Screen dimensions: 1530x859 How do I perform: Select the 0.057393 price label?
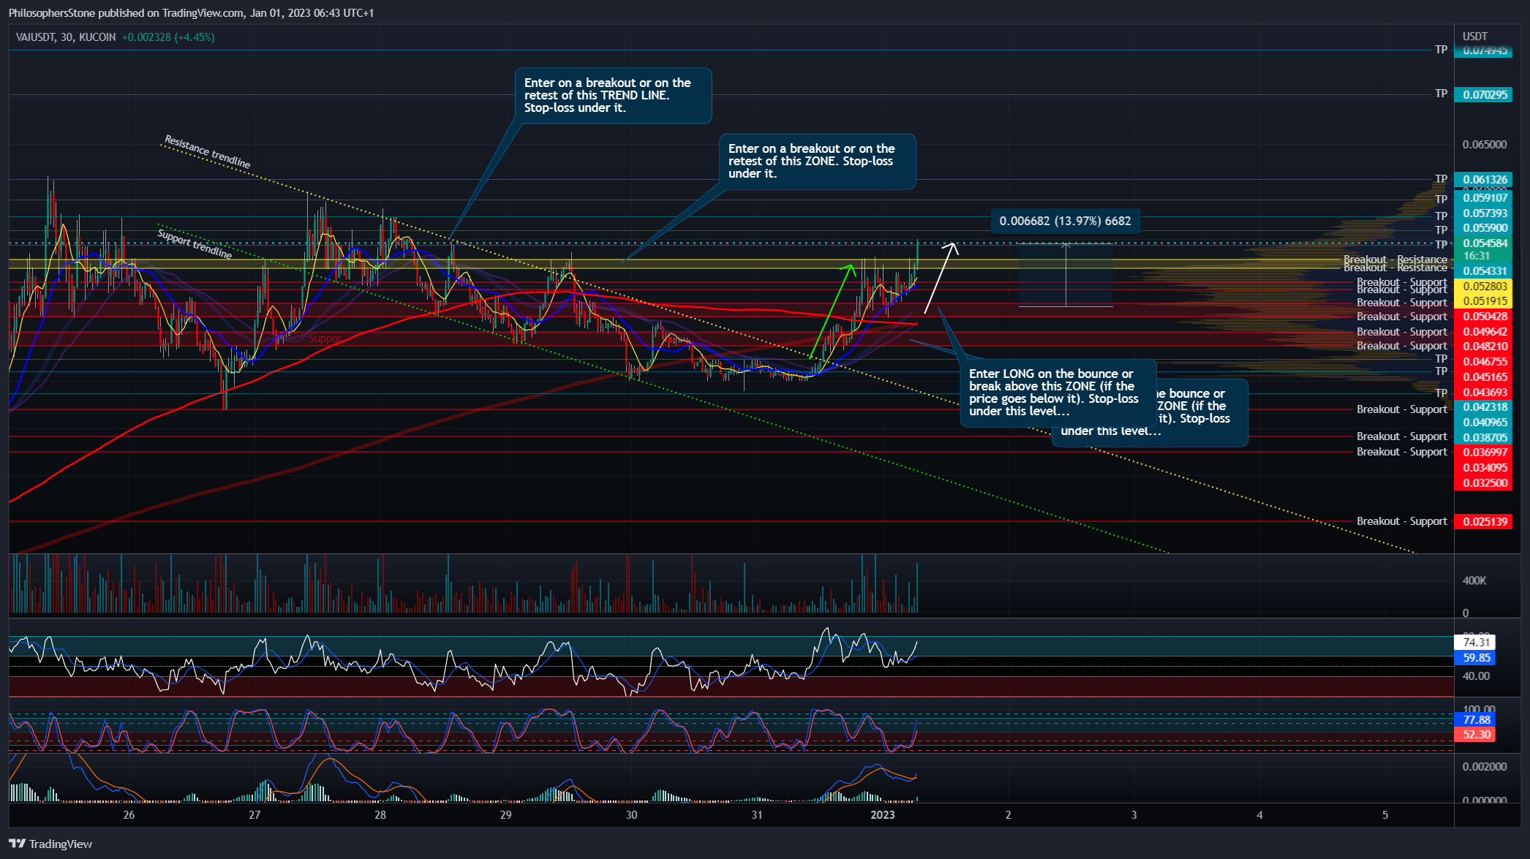point(1483,213)
